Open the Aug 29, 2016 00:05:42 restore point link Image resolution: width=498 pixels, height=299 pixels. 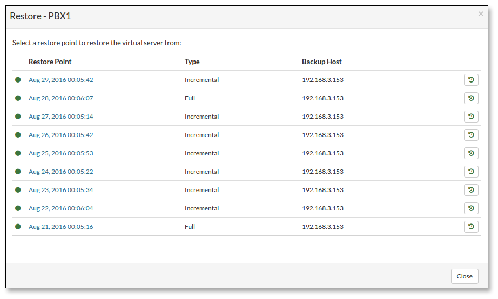60,80
